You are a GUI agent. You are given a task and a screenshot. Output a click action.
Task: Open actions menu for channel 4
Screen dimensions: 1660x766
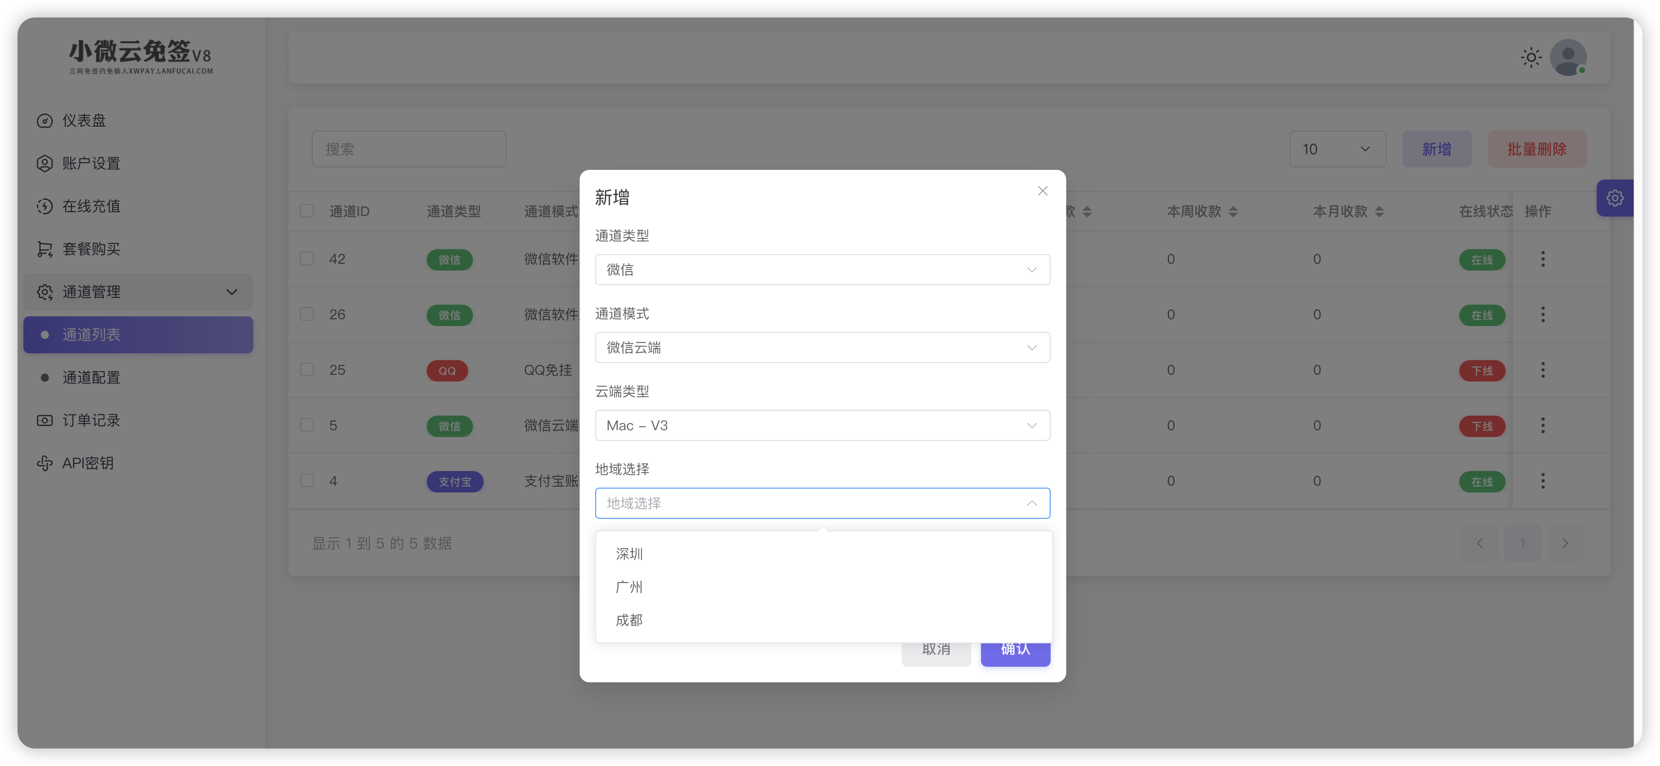1543,480
